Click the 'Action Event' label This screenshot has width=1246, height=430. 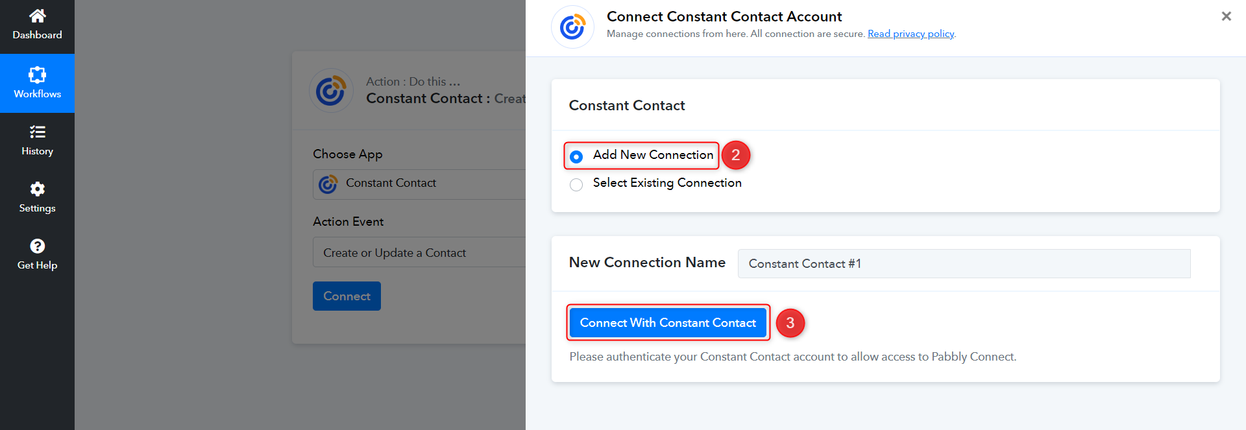[x=348, y=222]
